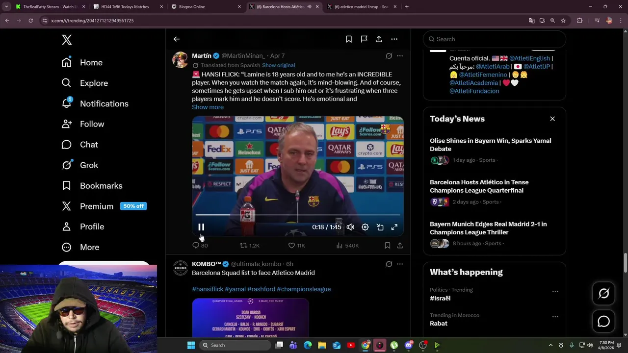Screen dimensions: 628x353
Task: Open Rabat trend options menu
Action: 555,317
